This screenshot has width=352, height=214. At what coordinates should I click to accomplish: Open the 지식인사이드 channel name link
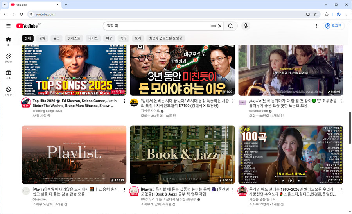click(150, 111)
